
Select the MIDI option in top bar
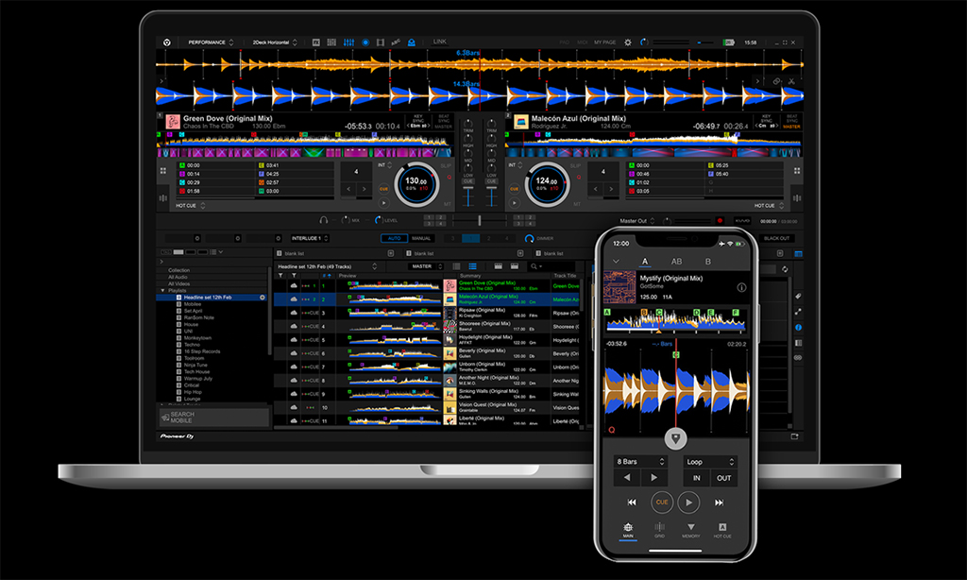click(582, 43)
